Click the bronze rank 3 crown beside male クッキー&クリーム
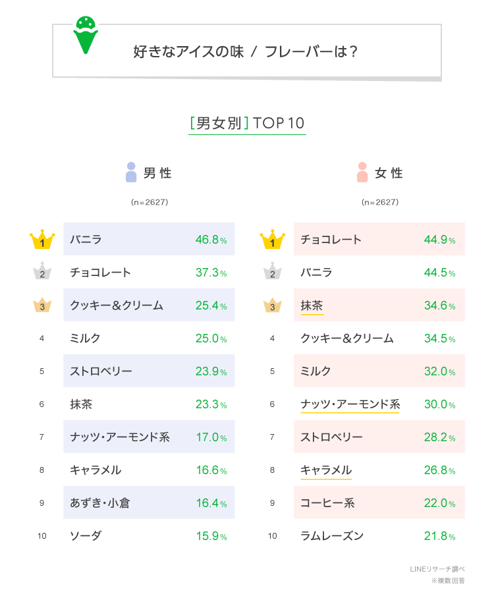 pos(42,306)
